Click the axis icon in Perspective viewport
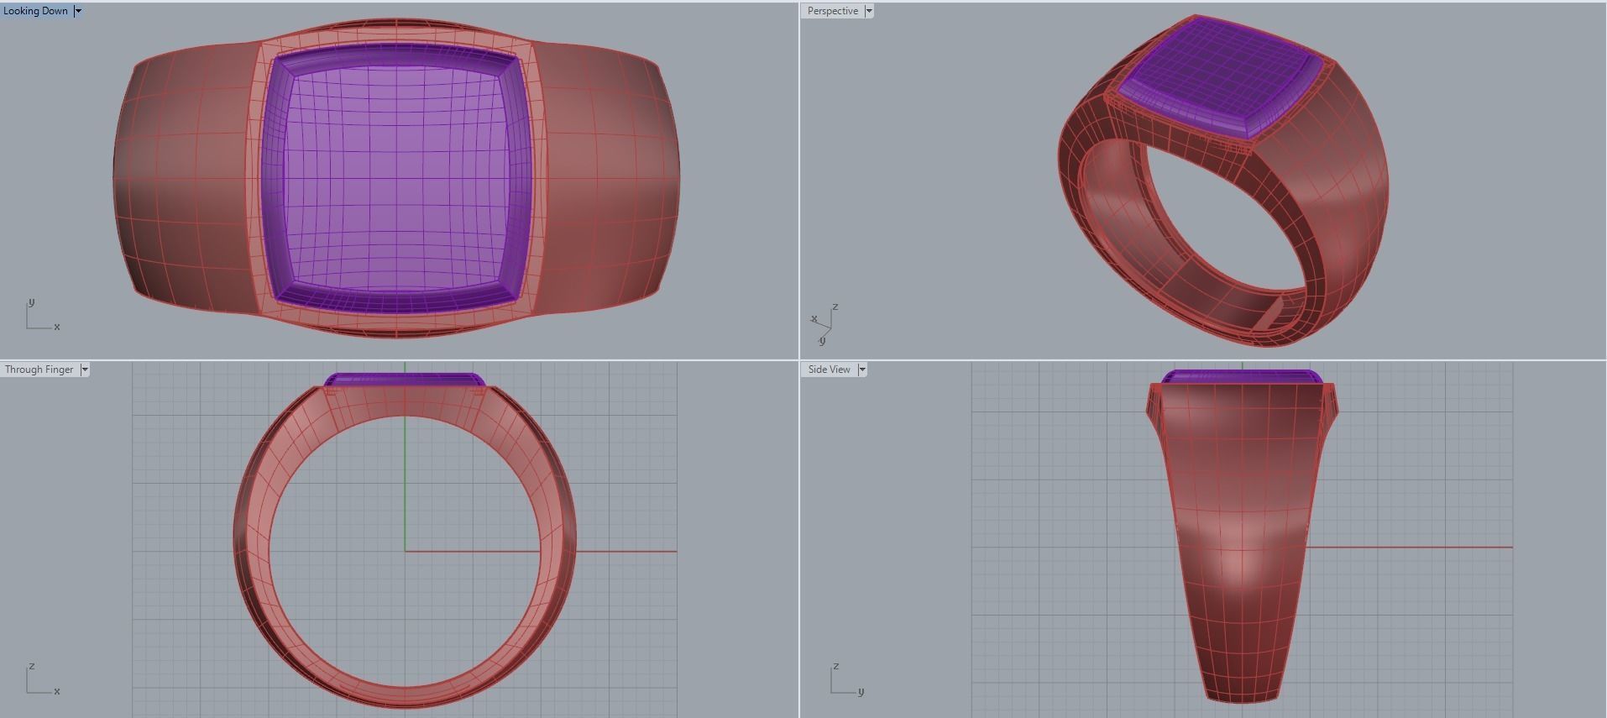This screenshot has height=718, width=1607. pos(824,325)
